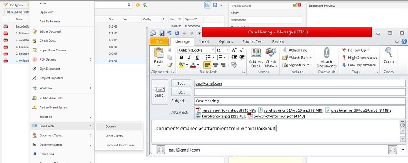408x163 pixels.
Task: Click the Grow Font icon
Action: coord(234,50)
